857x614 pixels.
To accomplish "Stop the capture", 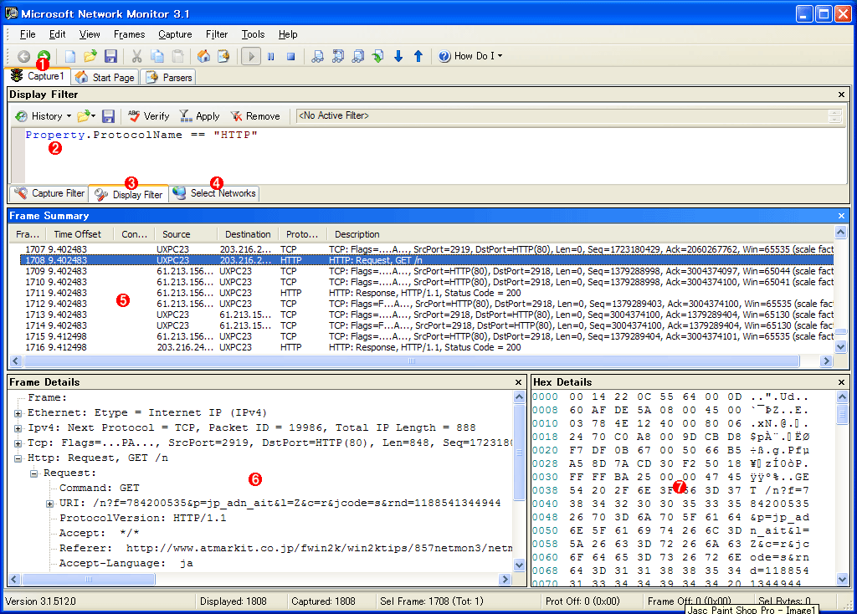I will pos(290,56).
